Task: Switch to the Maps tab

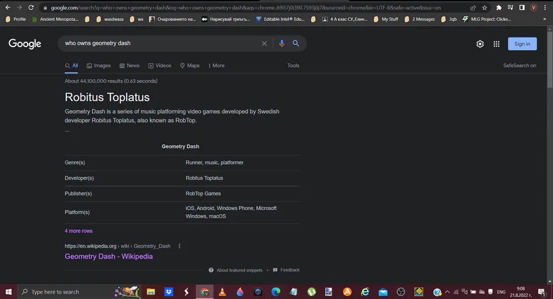Action: click(190, 66)
